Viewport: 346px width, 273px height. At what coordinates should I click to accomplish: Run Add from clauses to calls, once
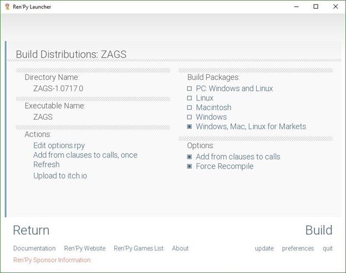tap(85, 155)
